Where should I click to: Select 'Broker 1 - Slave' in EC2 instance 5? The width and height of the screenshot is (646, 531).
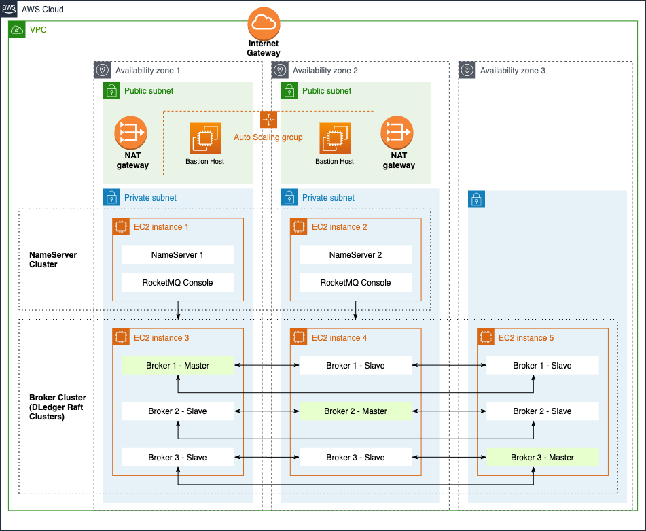(x=543, y=366)
